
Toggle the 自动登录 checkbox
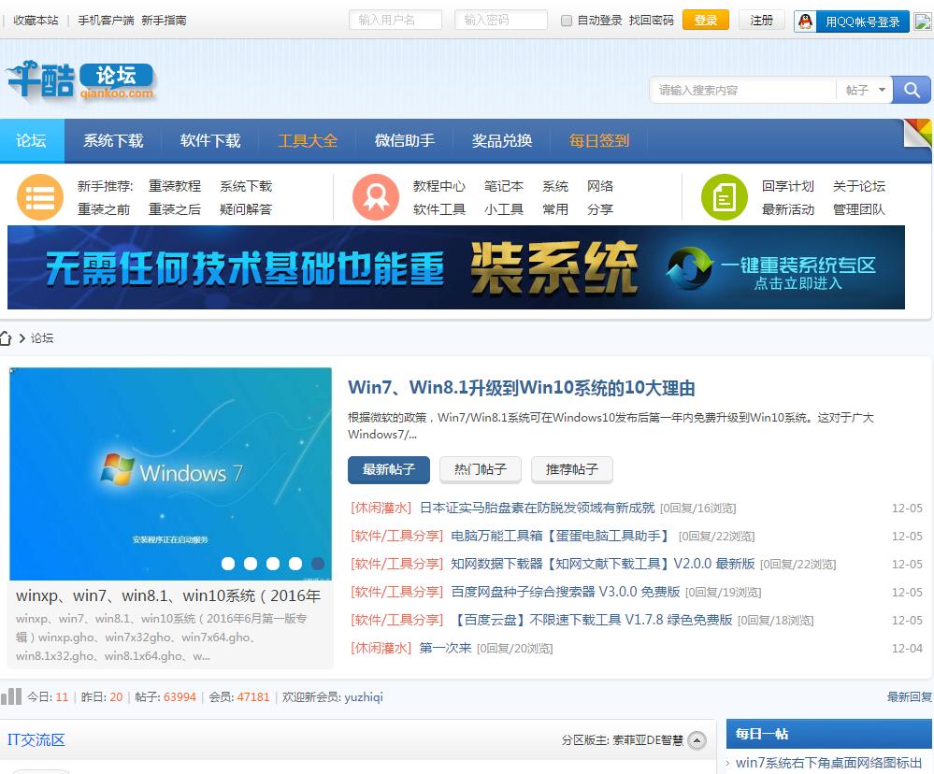(x=567, y=21)
